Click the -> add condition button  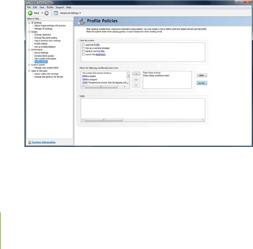pyautogui.click(x=136, y=74)
